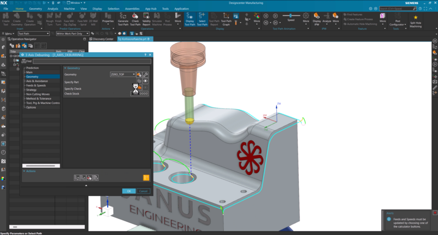Viewport: 438px width, 235px height.
Task: Switch to the Analysis ribbon tab
Action: [x=53, y=9]
